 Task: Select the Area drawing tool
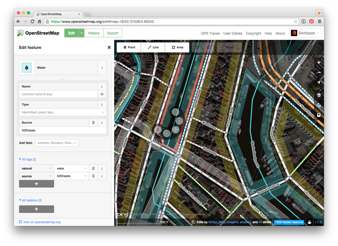(x=177, y=47)
